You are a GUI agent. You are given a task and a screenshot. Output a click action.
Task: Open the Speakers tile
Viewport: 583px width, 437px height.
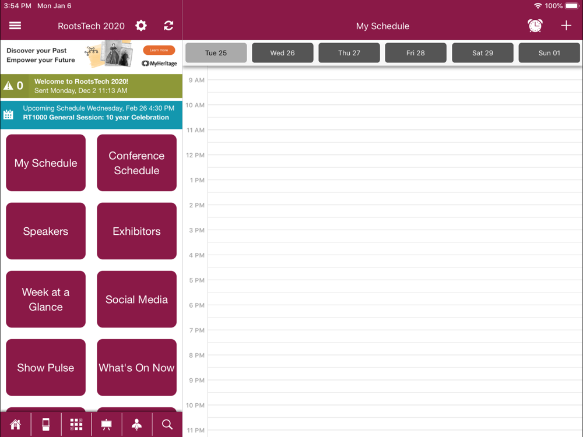pyautogui.click(x=45, y=231)
